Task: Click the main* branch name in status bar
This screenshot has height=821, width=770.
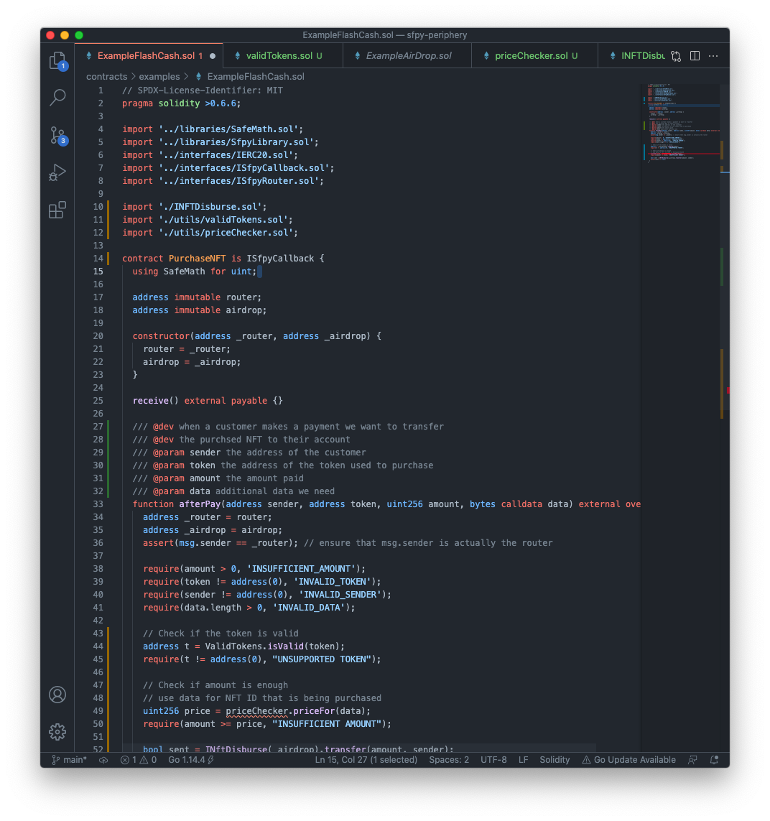Action: pyautogui.click(x=75, y=760)
